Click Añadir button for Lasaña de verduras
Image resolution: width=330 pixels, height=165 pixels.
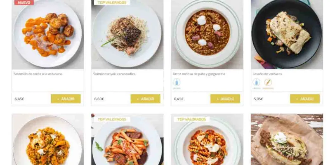(305, 99)
